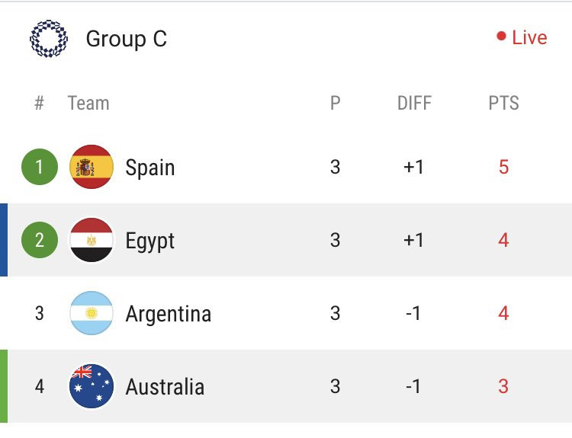Click the Team column header
The image size is (572, 438).
coord(88,103)
